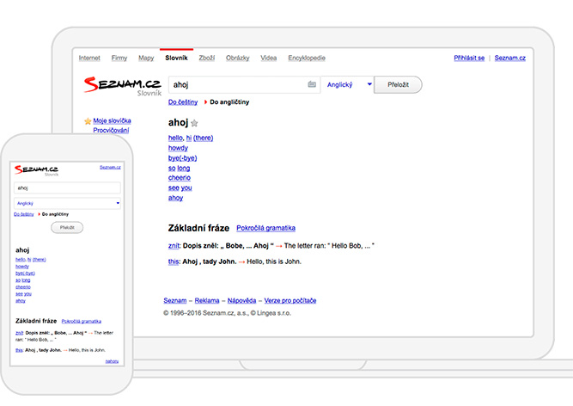Open the Obrázky tab
The height and width of the screenshot is (406, 573).
click(x=237, y=58)
